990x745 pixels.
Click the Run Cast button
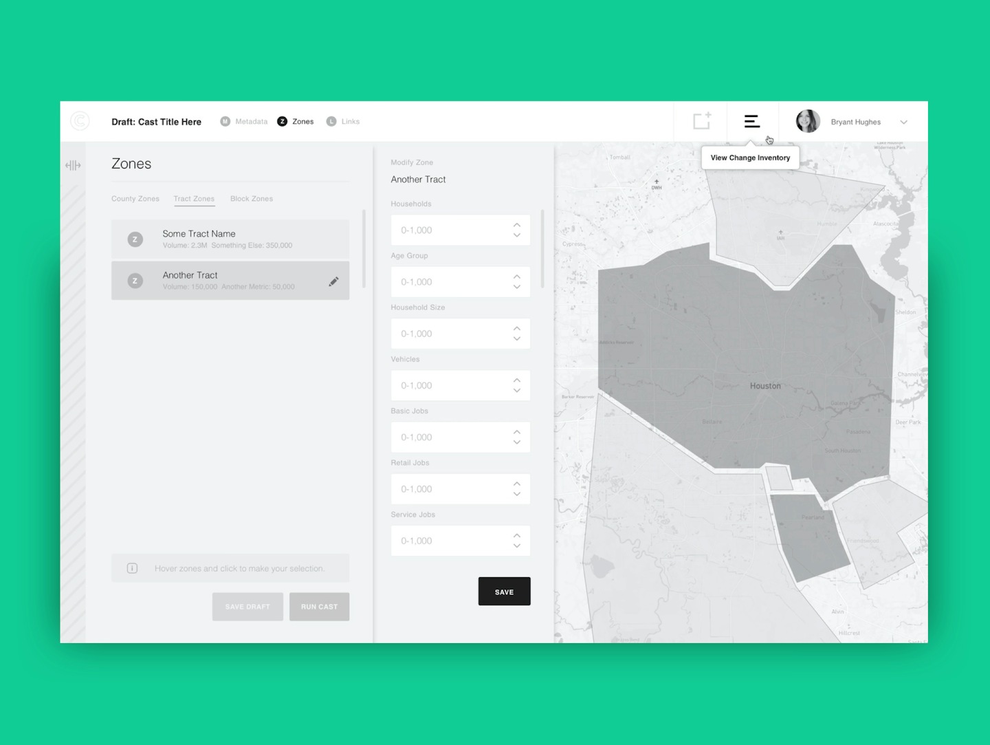click(x=319, y=607)
